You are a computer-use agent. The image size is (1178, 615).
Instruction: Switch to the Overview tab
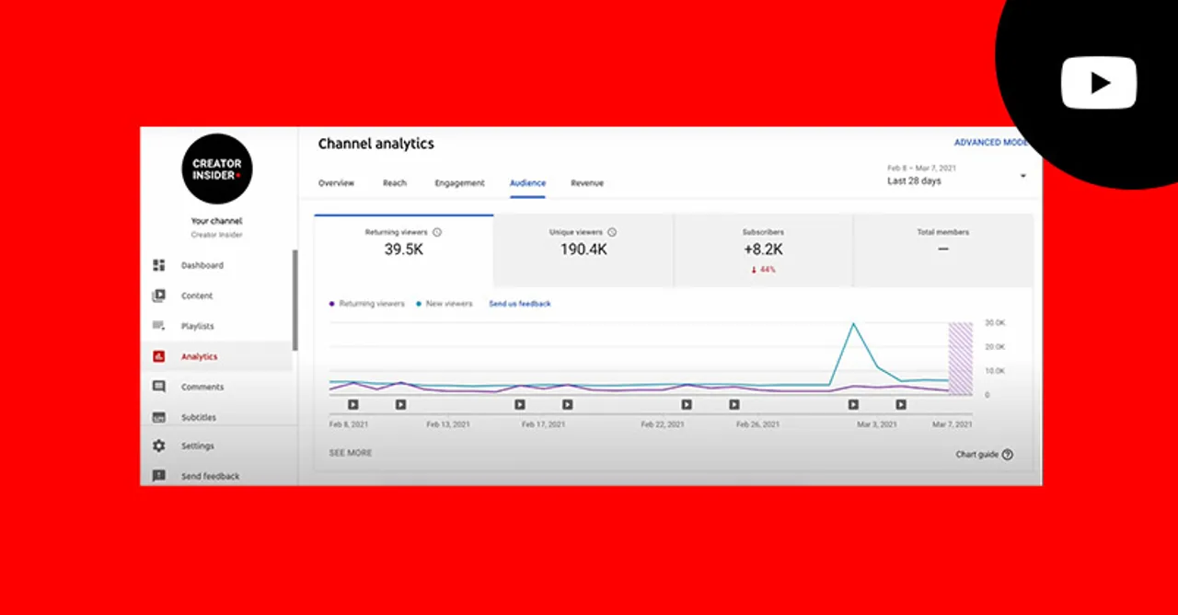pos(336,183)
